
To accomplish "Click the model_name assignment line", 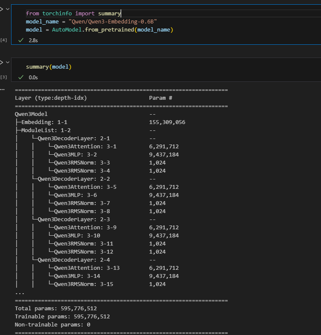I will pos(92,22).
